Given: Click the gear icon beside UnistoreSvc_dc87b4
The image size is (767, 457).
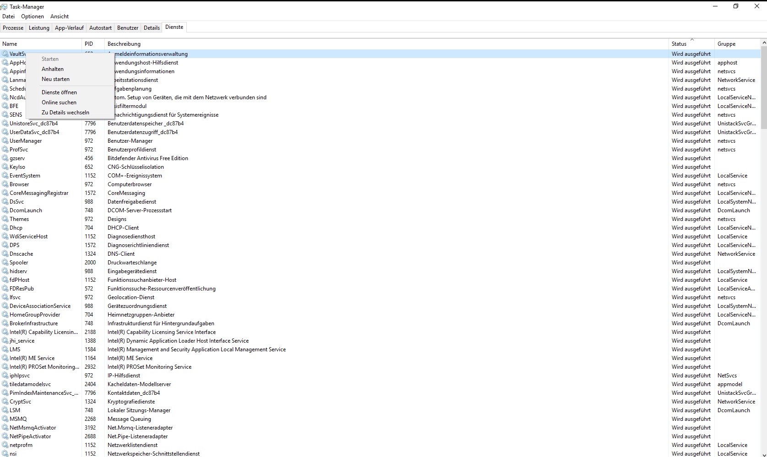Looking at the screenshot, I should tap(5, 124).
